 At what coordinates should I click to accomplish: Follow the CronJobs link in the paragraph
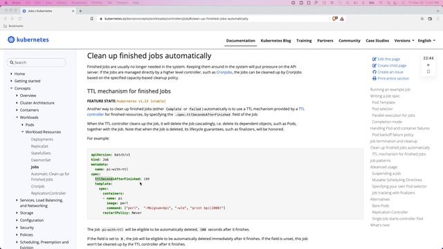click(224, 72)
